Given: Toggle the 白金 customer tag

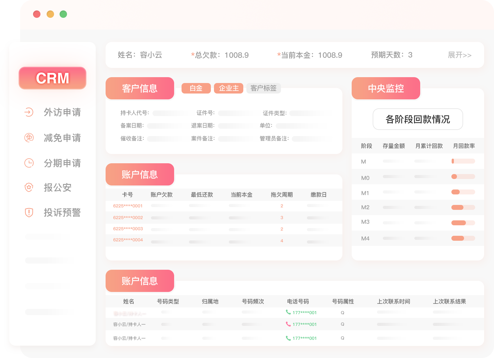Looking at the screenshot, I should point(196,88).
